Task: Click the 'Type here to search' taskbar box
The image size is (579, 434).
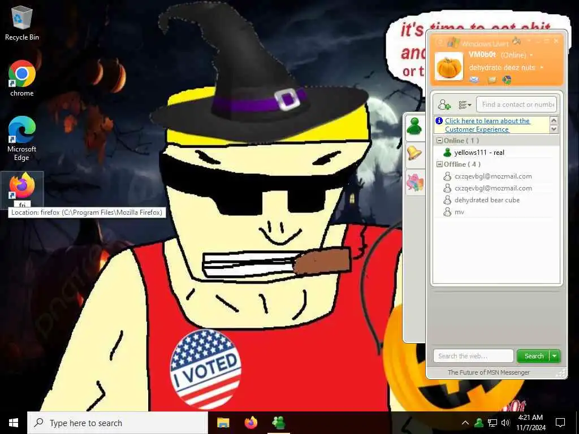Action: [118, 423]
